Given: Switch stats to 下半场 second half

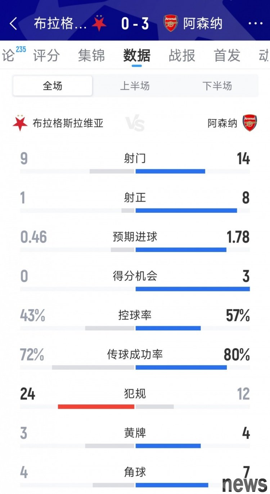Looking at the screenshot, I should [x=217, y=86].
